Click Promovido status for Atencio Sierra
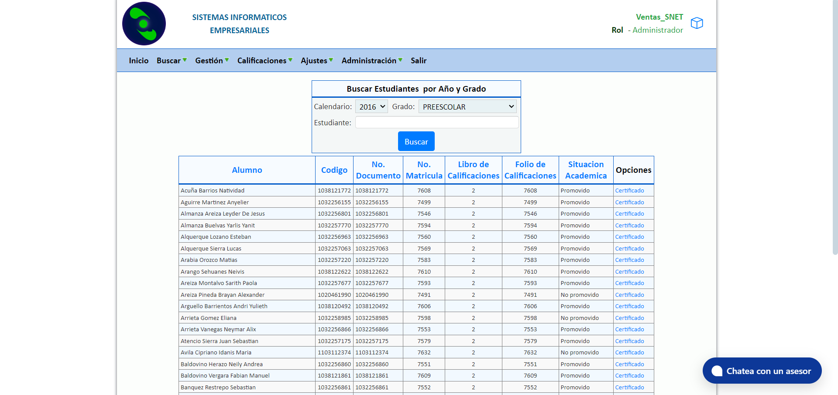 tap(575, 341)
